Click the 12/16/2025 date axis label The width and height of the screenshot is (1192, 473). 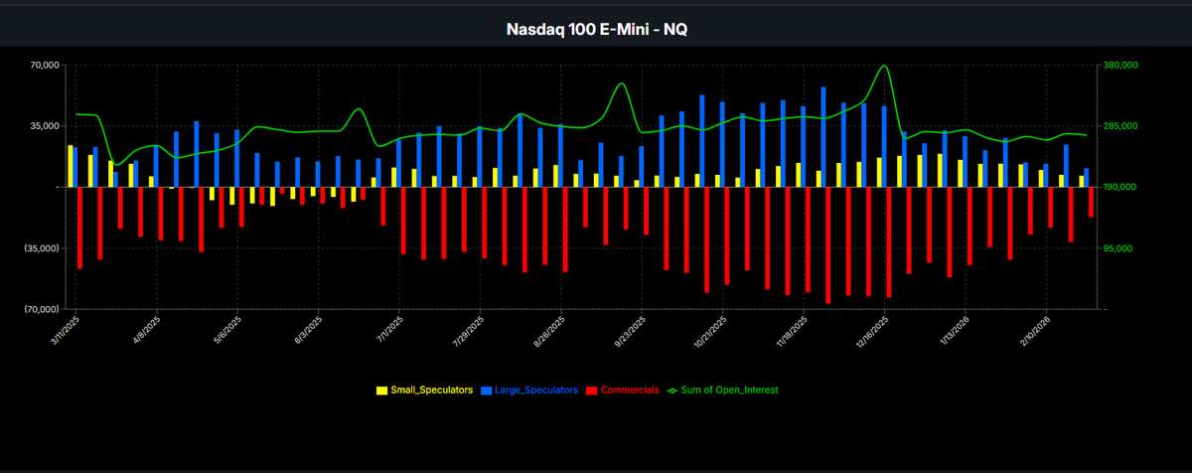point(872,332)
